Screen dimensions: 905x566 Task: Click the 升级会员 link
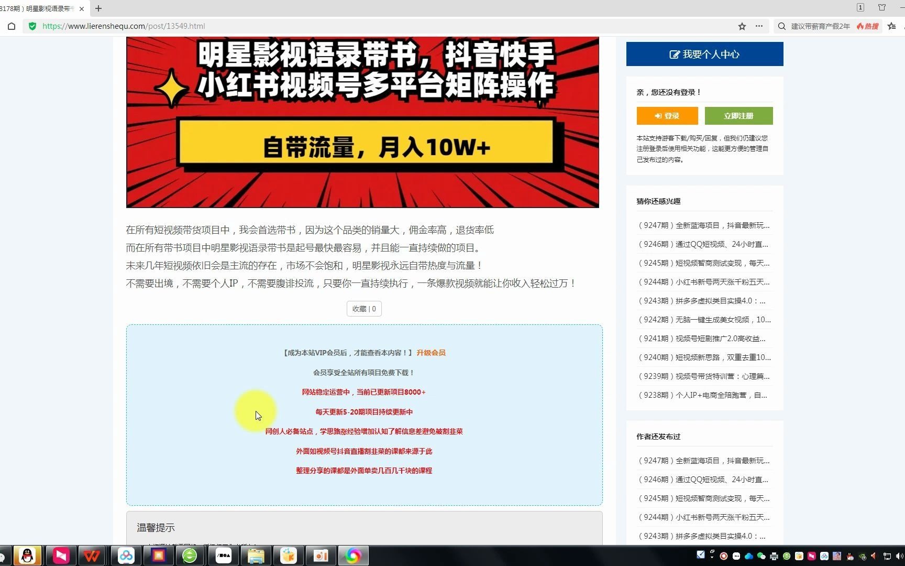[x=431, y=353]
